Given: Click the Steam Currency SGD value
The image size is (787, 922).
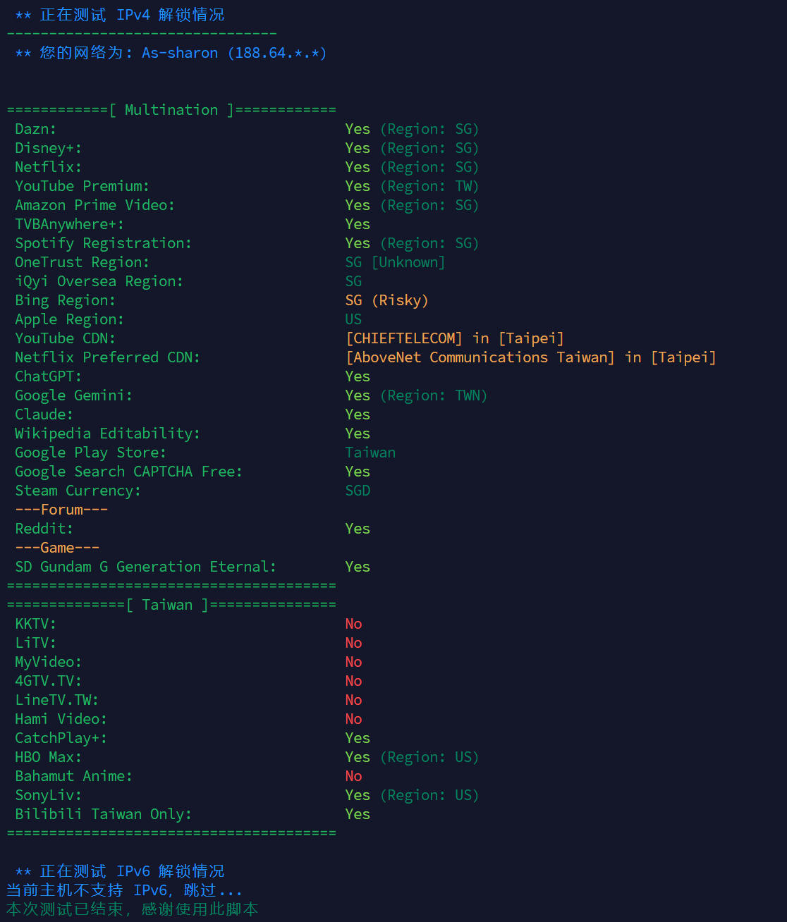Looking at the screenshot, I should point(358,491).
